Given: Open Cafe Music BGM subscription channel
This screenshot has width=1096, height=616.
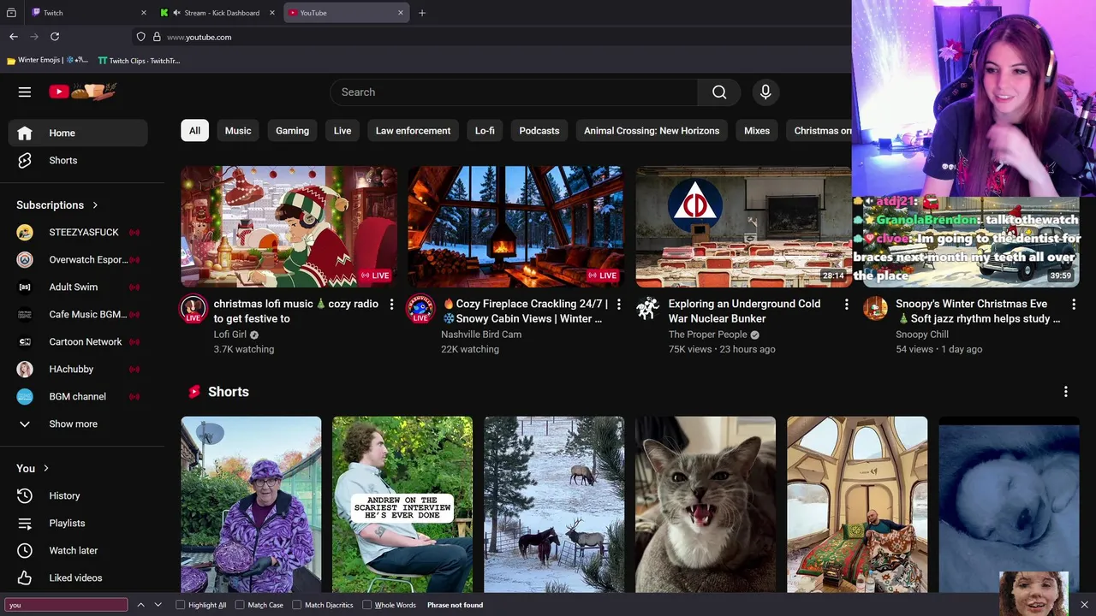Looking at the screenshot, I should pyautogui.click(x=79, y=315).
